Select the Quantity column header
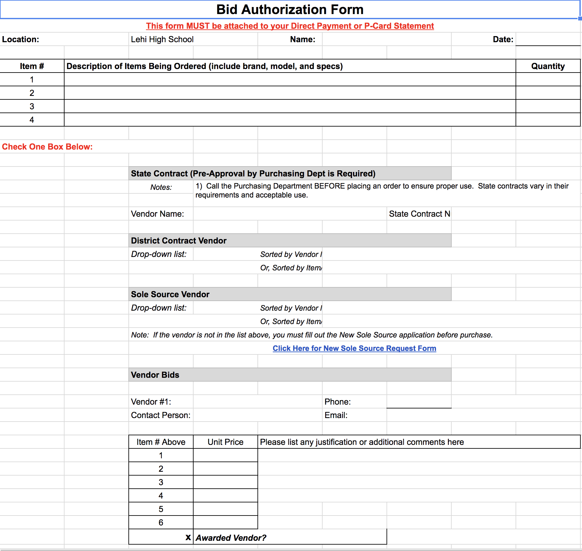582x551 pixels. pyautogui.click(x=548, y=66)
